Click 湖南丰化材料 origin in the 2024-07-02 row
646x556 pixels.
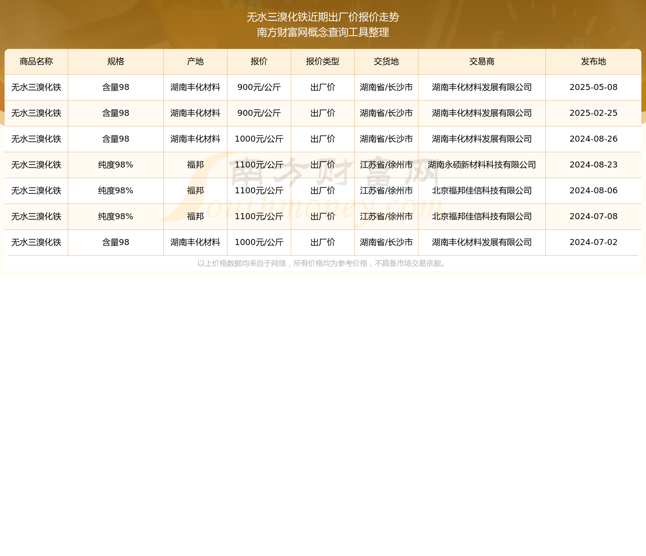(x=195, y=242)
